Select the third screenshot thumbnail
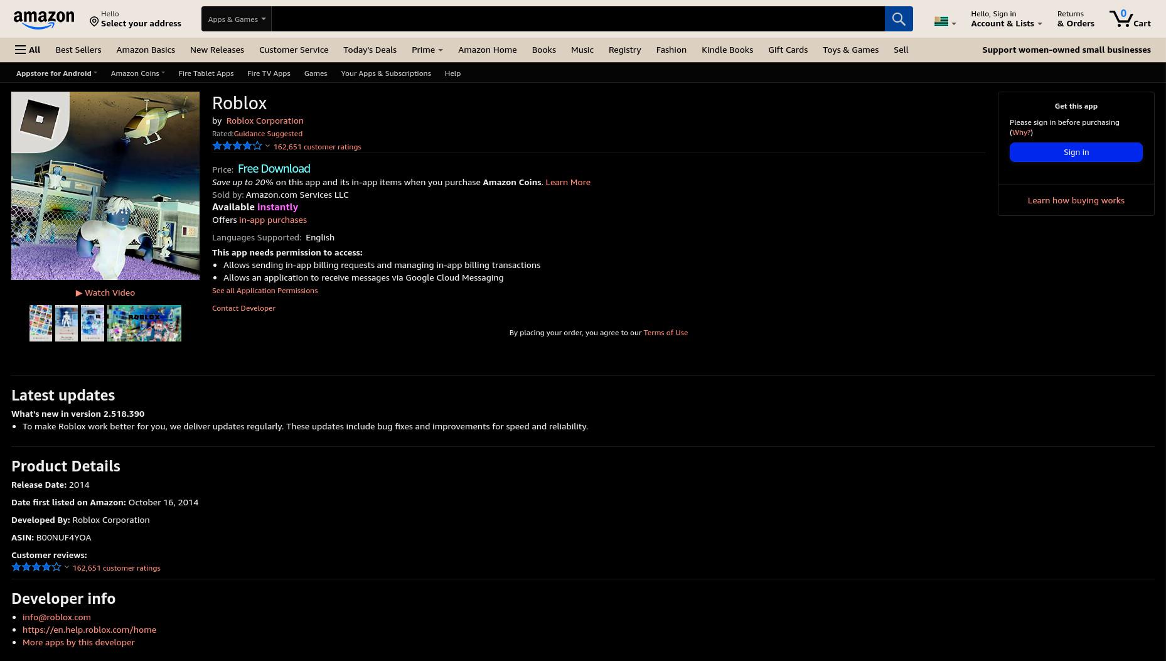1166x661 pixels. tap(92, 323)
